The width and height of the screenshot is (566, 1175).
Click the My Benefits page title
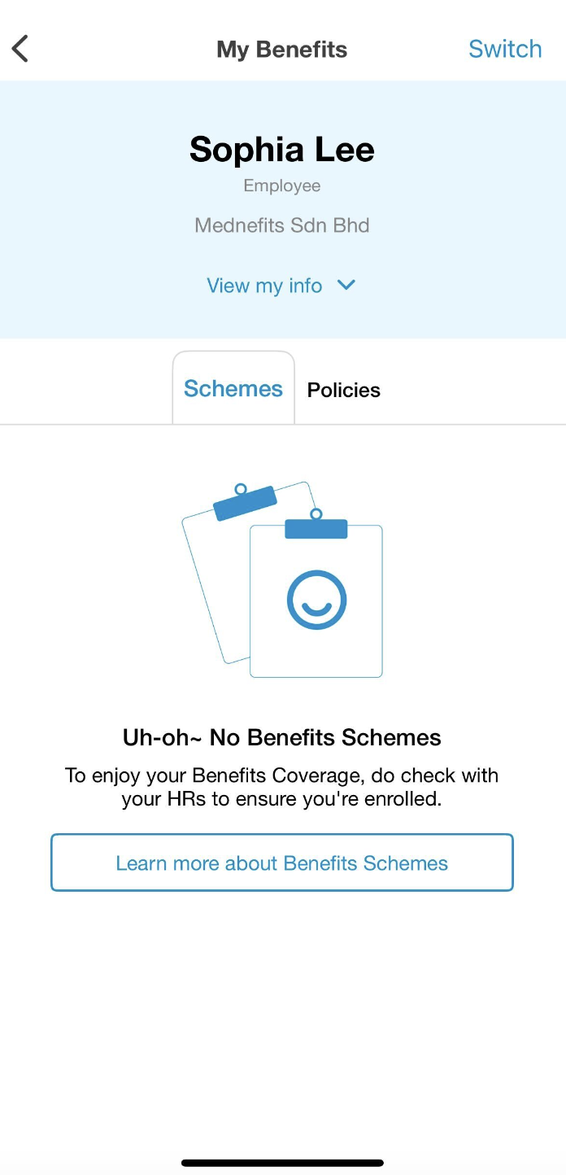point(281,50)
